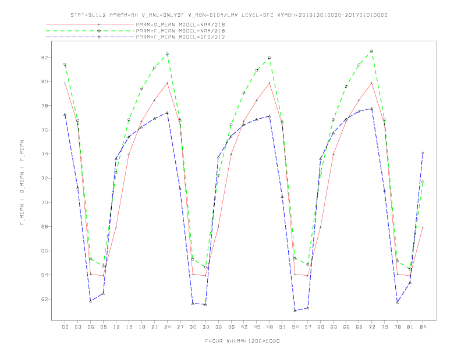The width and height of the screenshot is (461, 356).
Task: Click x-axis forecast hour label 54
Action: pyautogui.click(x=295, y=327)
